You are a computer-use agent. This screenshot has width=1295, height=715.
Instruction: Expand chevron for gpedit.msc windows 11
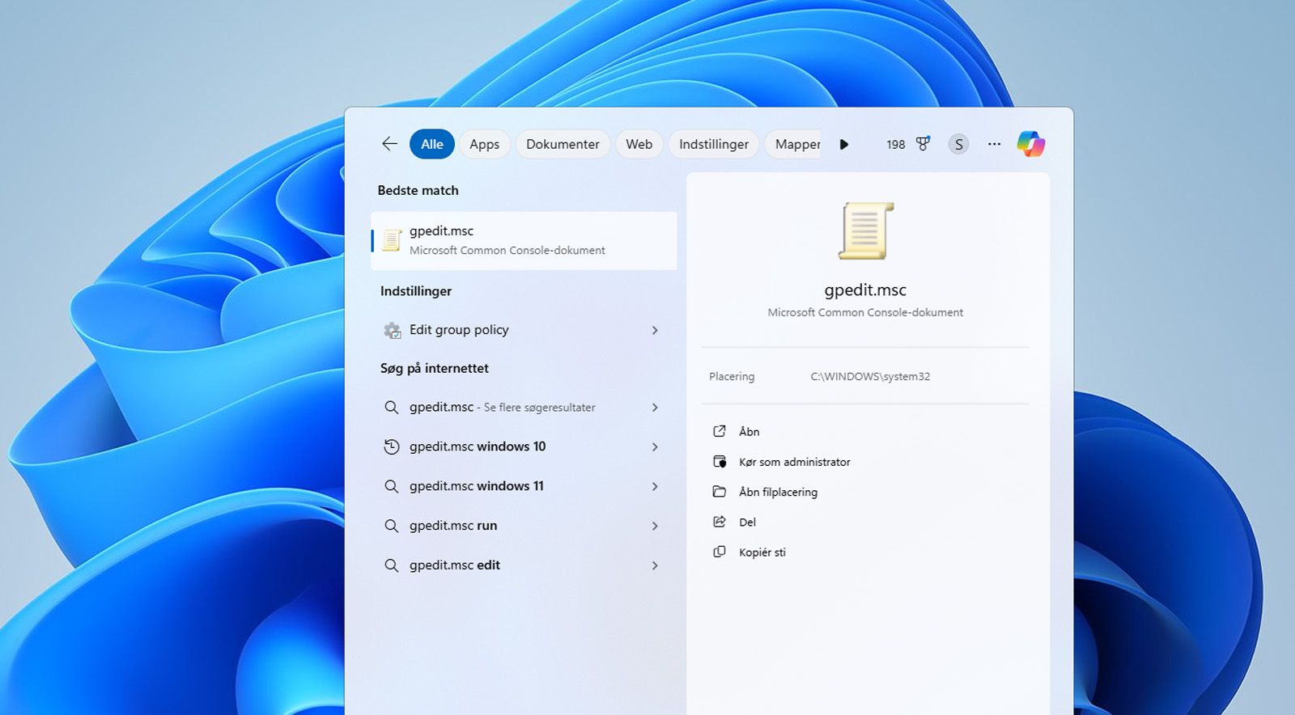pyautogui.click(x=655, y=486)
